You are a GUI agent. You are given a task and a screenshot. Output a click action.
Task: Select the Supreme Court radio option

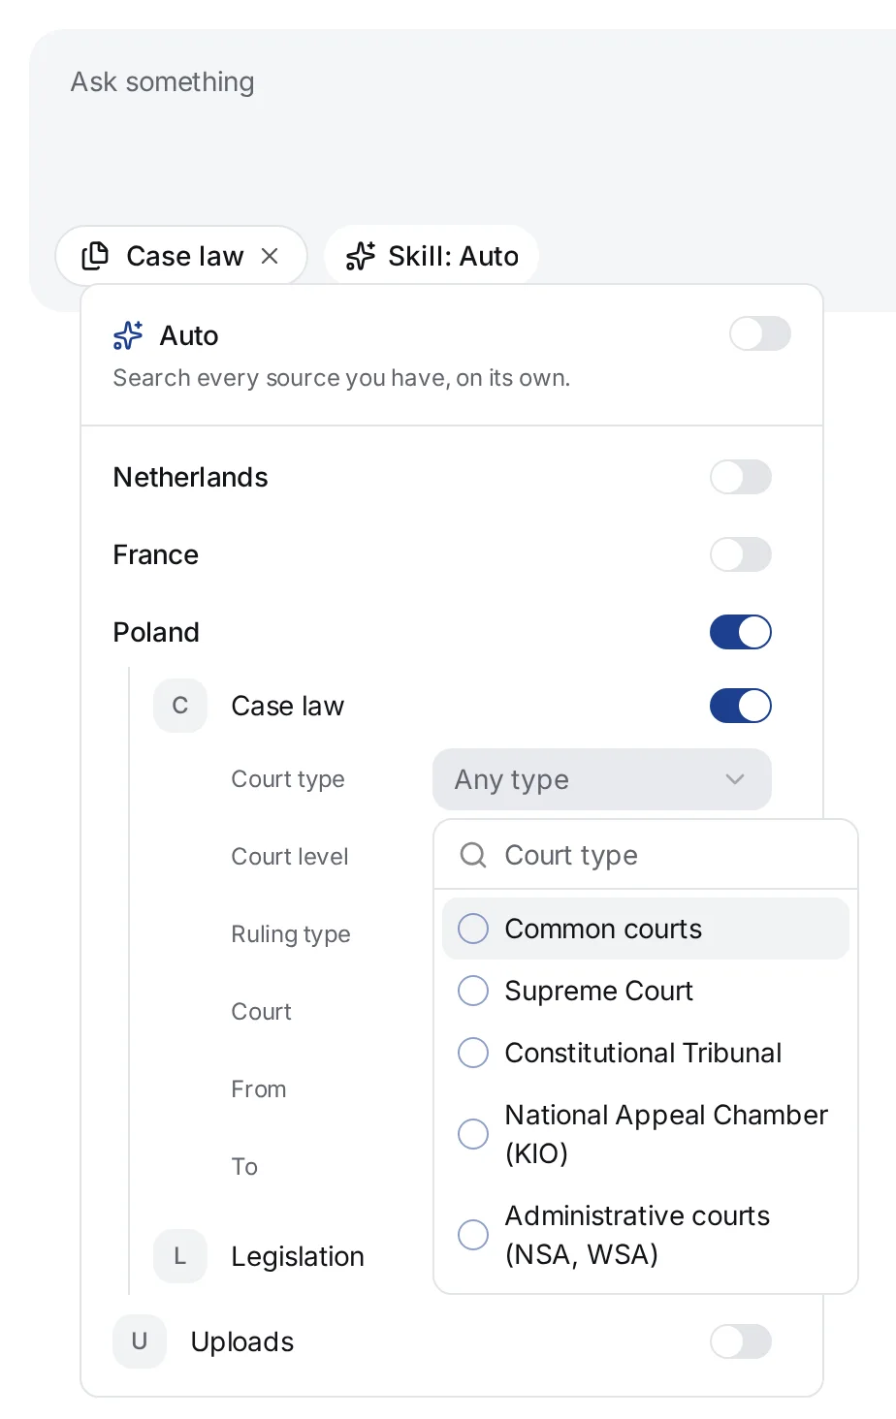(x=646, y=991)
